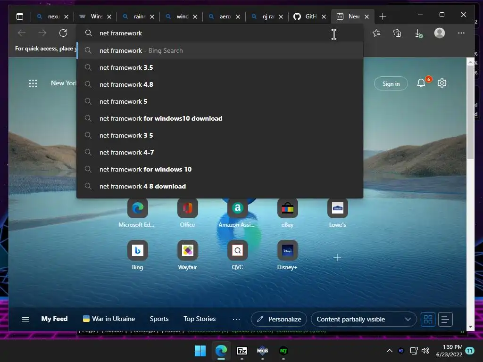Close the nj ra browser tab

coord(281,16)
